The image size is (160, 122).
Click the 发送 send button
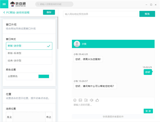[148, 111]
